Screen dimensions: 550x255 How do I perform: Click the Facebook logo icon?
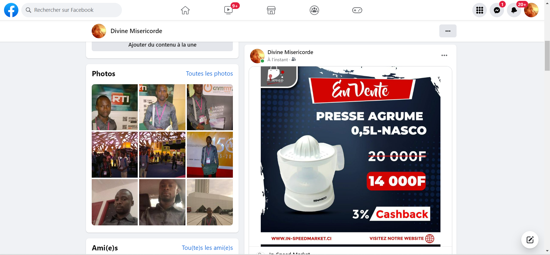coord(11,10)
